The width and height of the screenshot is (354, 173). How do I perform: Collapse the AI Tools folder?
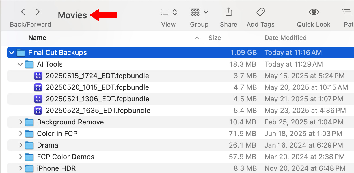point(20,64)
